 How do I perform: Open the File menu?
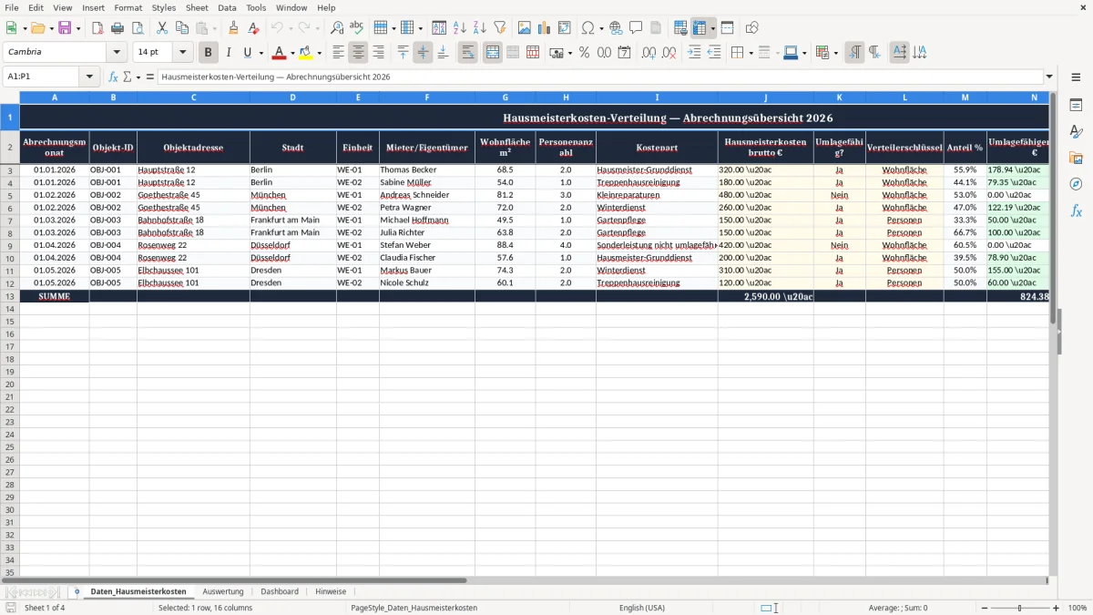12,7
